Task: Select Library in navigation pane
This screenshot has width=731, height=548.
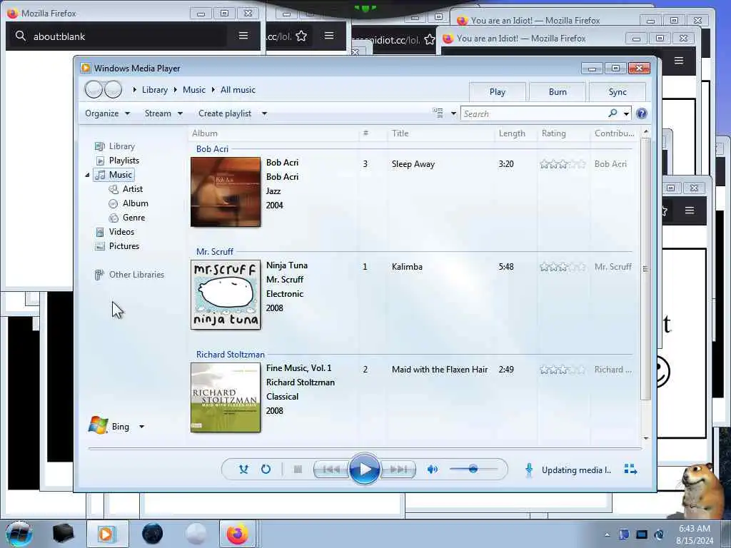Action: [121, 146]
